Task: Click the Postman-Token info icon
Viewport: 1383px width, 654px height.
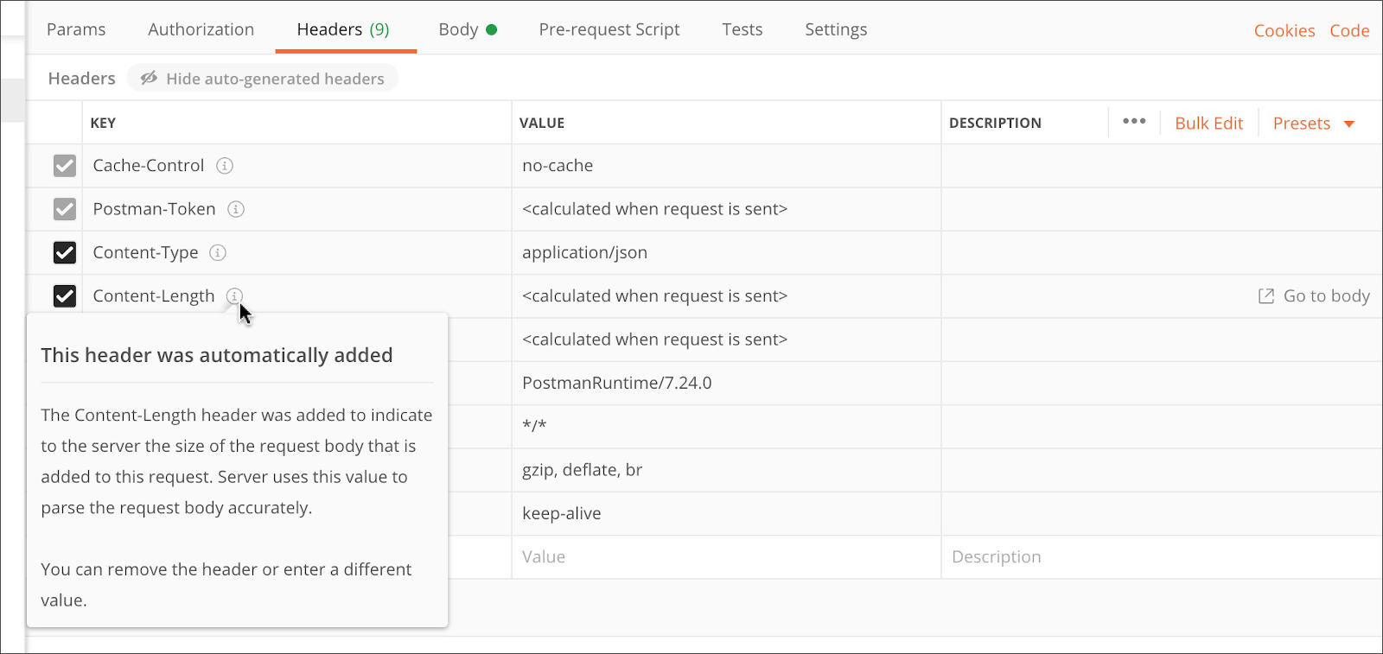Action: click(x=236, y=209)
